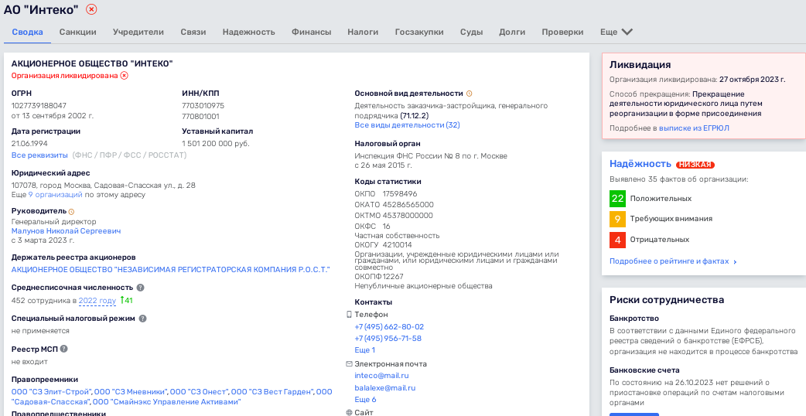This screenshot has height=416, width=806.
Task: Call phone number +7 (495) 662-80-02
Action: point(389,326)
